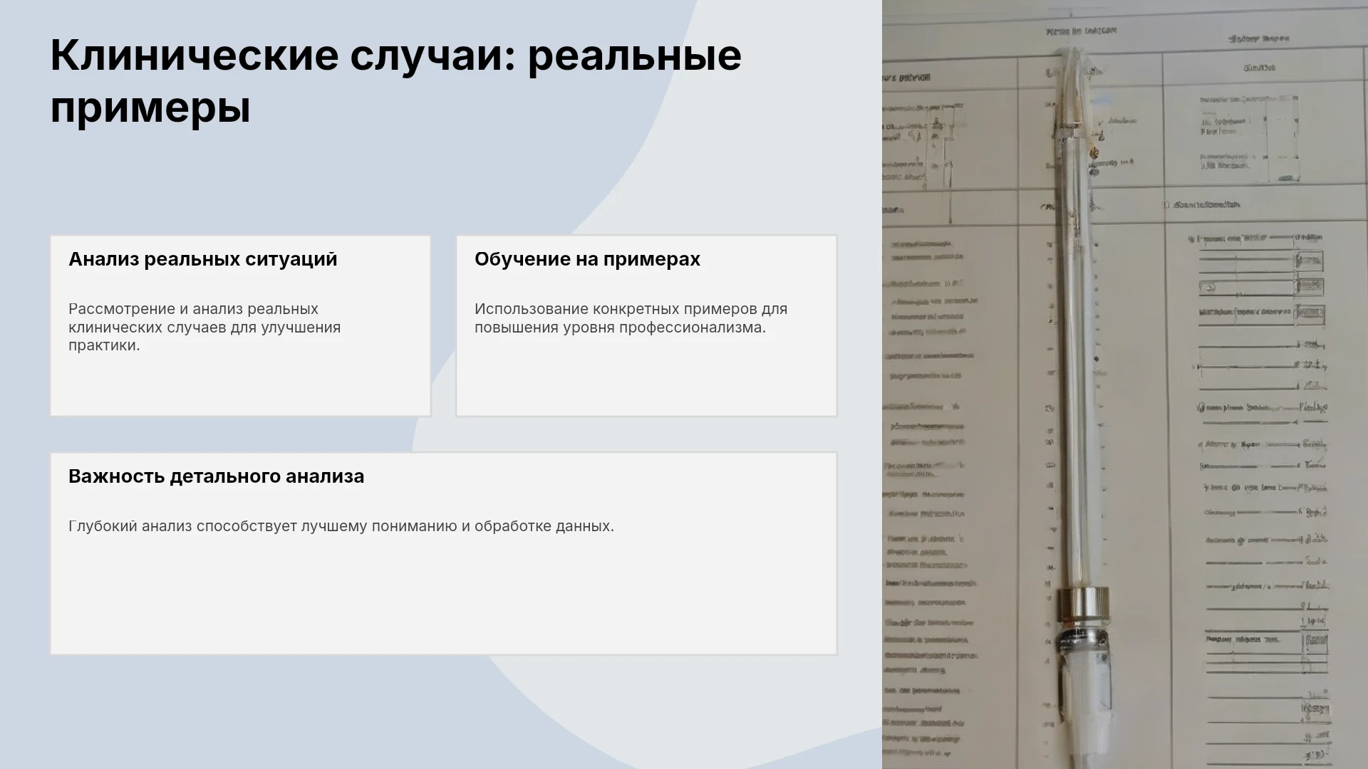Select the text 'Использование конкретных примеров для'

tap(631, 309)
